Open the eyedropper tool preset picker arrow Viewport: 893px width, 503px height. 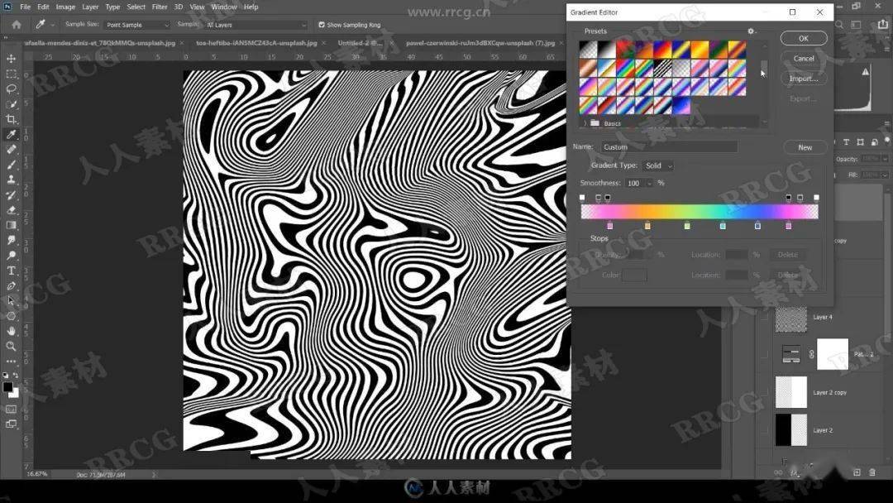tap(52, 25)
